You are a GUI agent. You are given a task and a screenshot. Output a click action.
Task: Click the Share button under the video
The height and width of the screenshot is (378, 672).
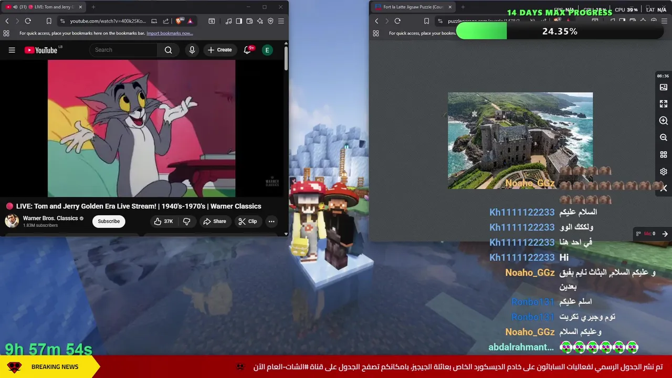[215, 222]
